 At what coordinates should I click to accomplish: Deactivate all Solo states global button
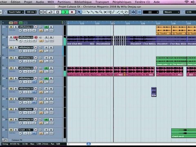click(16, 23)
